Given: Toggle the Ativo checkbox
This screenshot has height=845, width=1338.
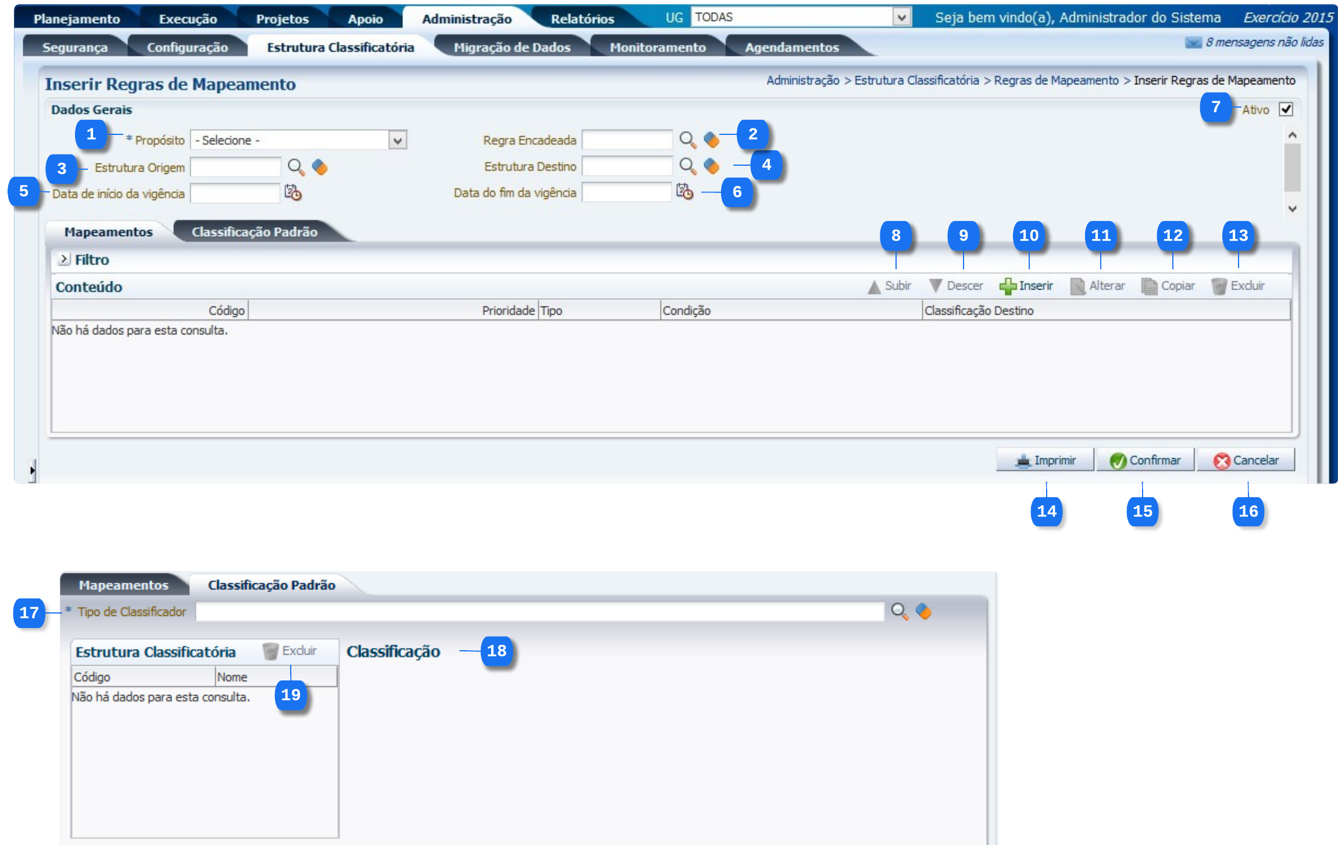Looking at the screenshot, I should coord(1286,109).
